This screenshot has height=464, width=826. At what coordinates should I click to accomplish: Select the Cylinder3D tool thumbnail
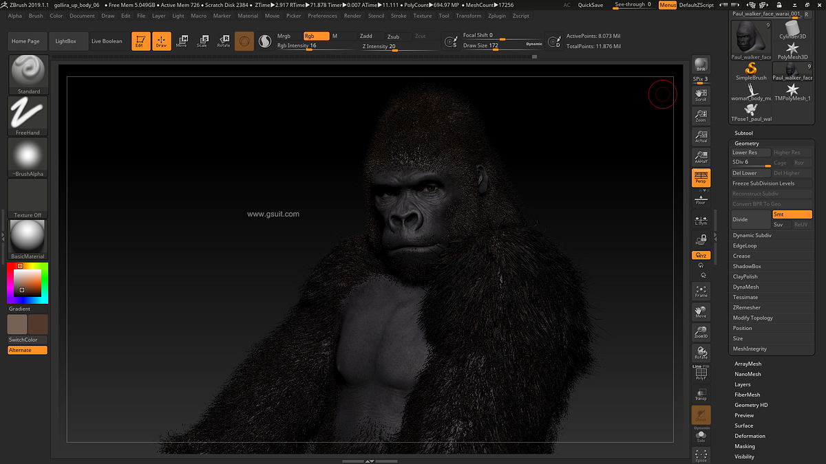pyautogui.click(x=792, y=29)
